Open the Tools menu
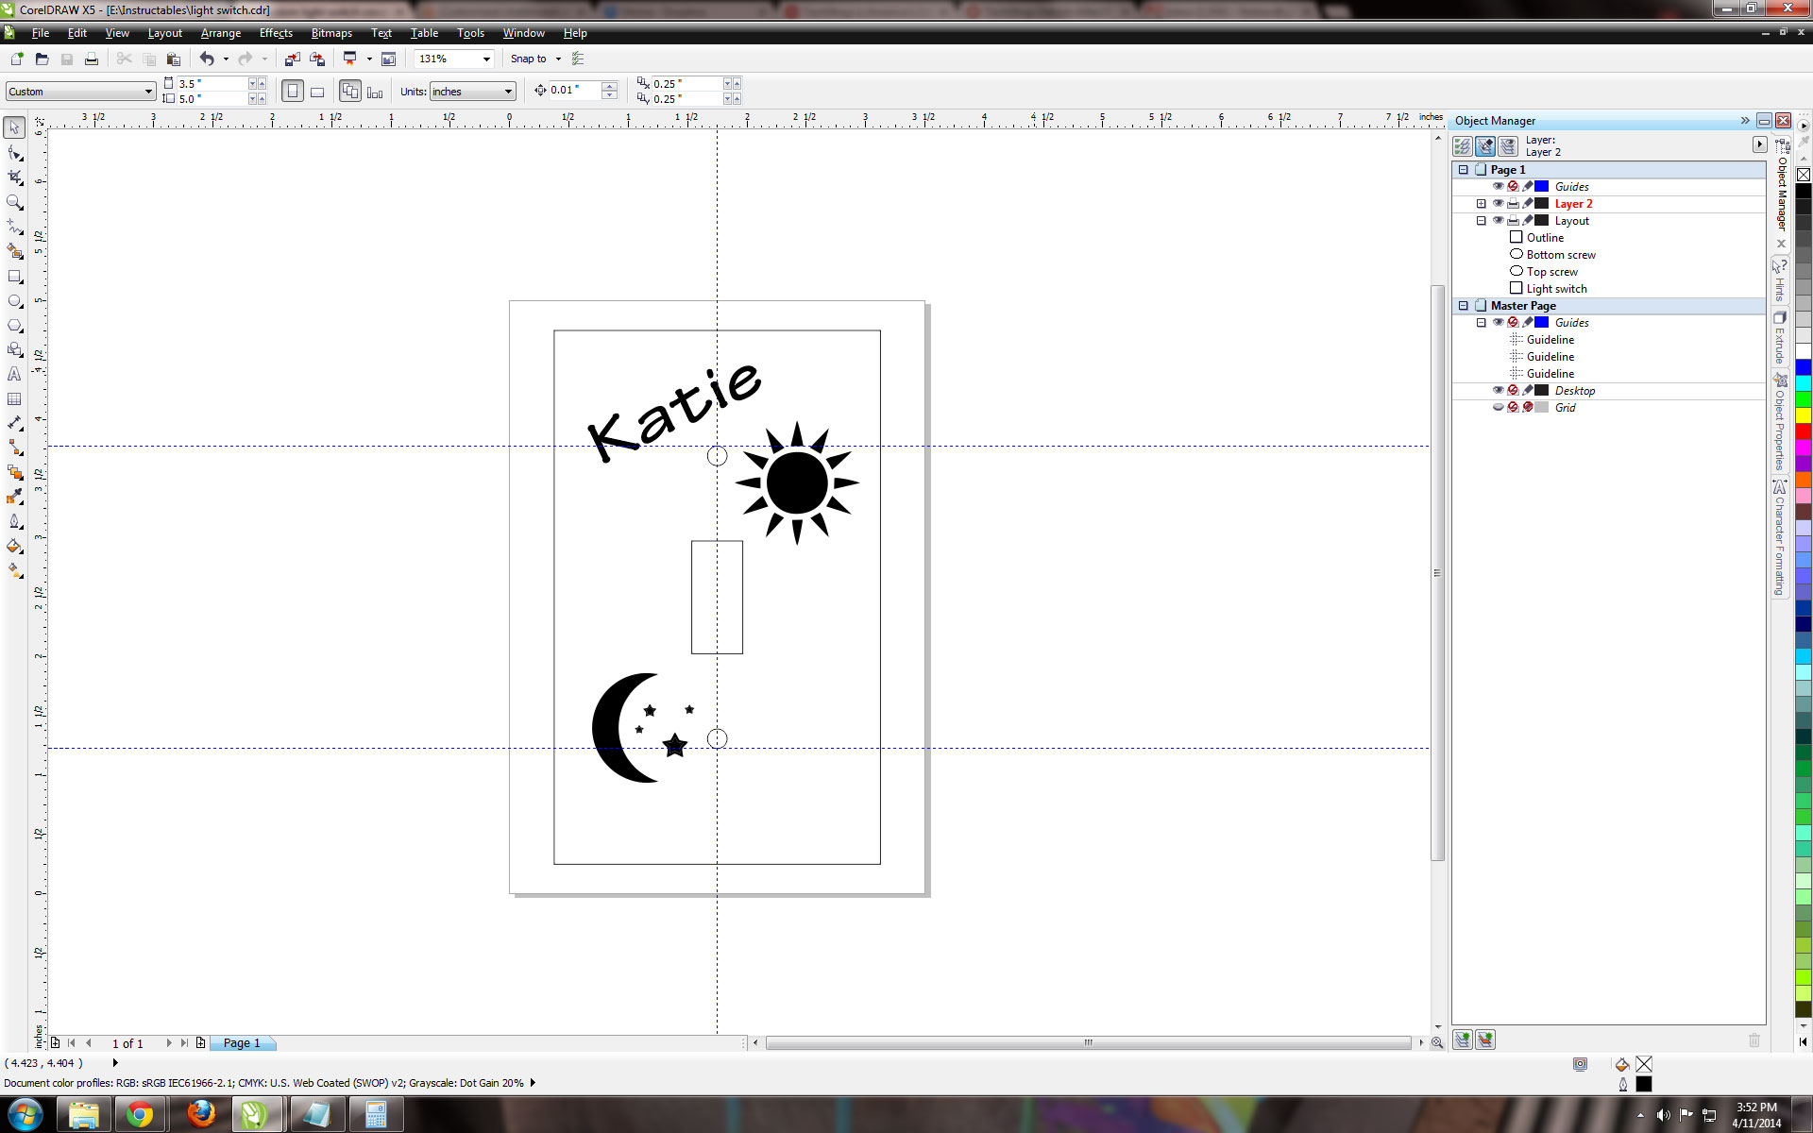This screenshot has width=1813, height=1133. click(470, 33)
